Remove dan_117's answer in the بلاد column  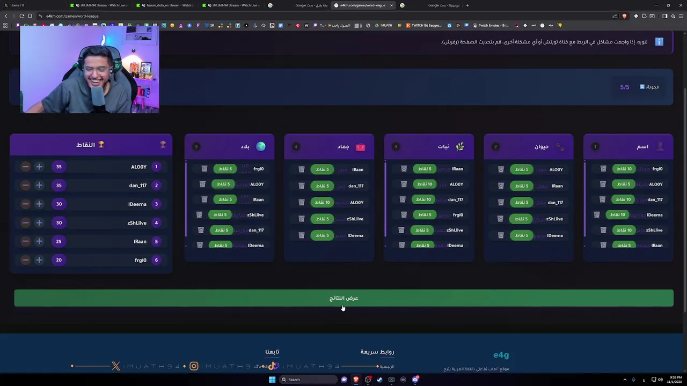click(x=201, y=230)
